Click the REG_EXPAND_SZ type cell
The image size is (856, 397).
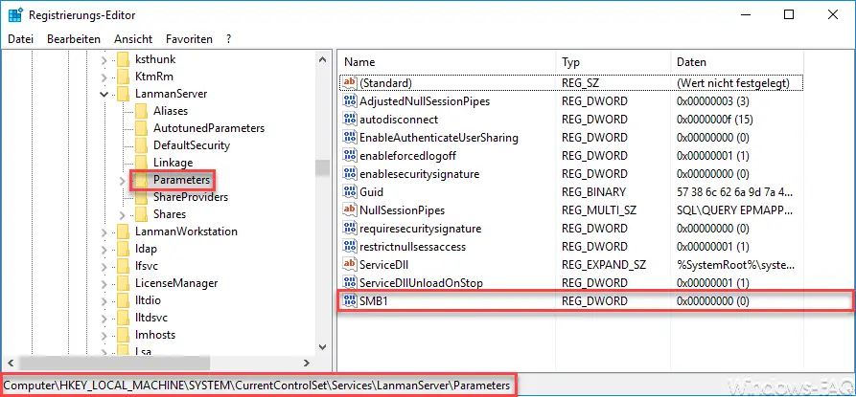click(604, 265)
